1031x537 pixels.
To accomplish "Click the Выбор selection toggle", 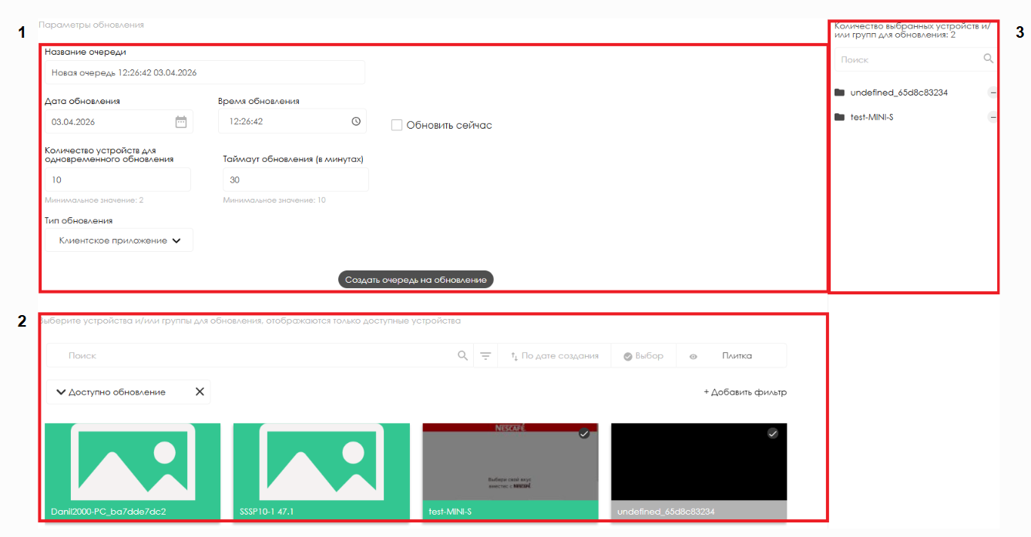I will pos(643,356).
